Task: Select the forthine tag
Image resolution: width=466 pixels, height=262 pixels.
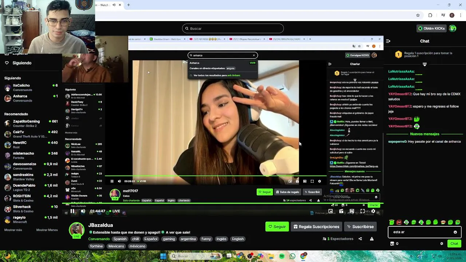Action: 96,246
